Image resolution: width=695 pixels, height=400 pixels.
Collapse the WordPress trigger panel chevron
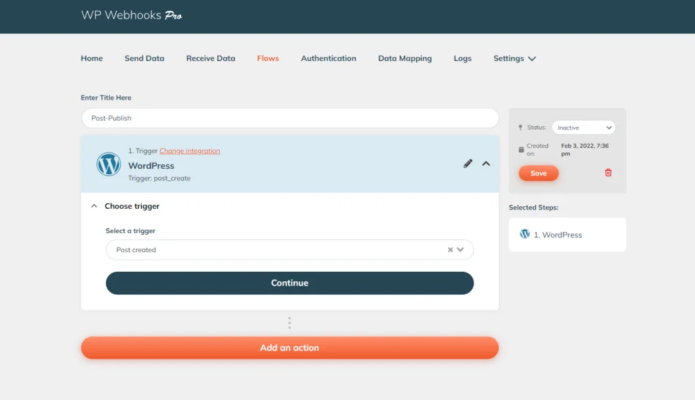(486, 164)
